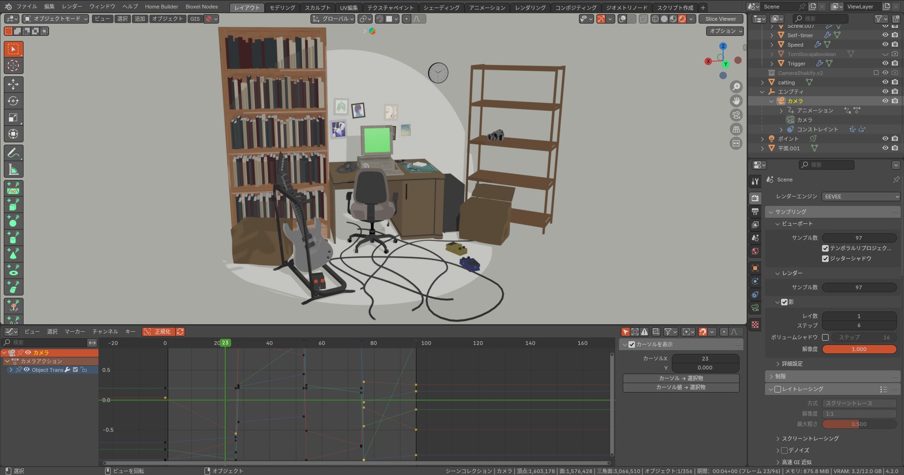The image size is (904, 475).
Task: Toggle the Show Cursor checkbox in graph editor
Action: [632, 344]
